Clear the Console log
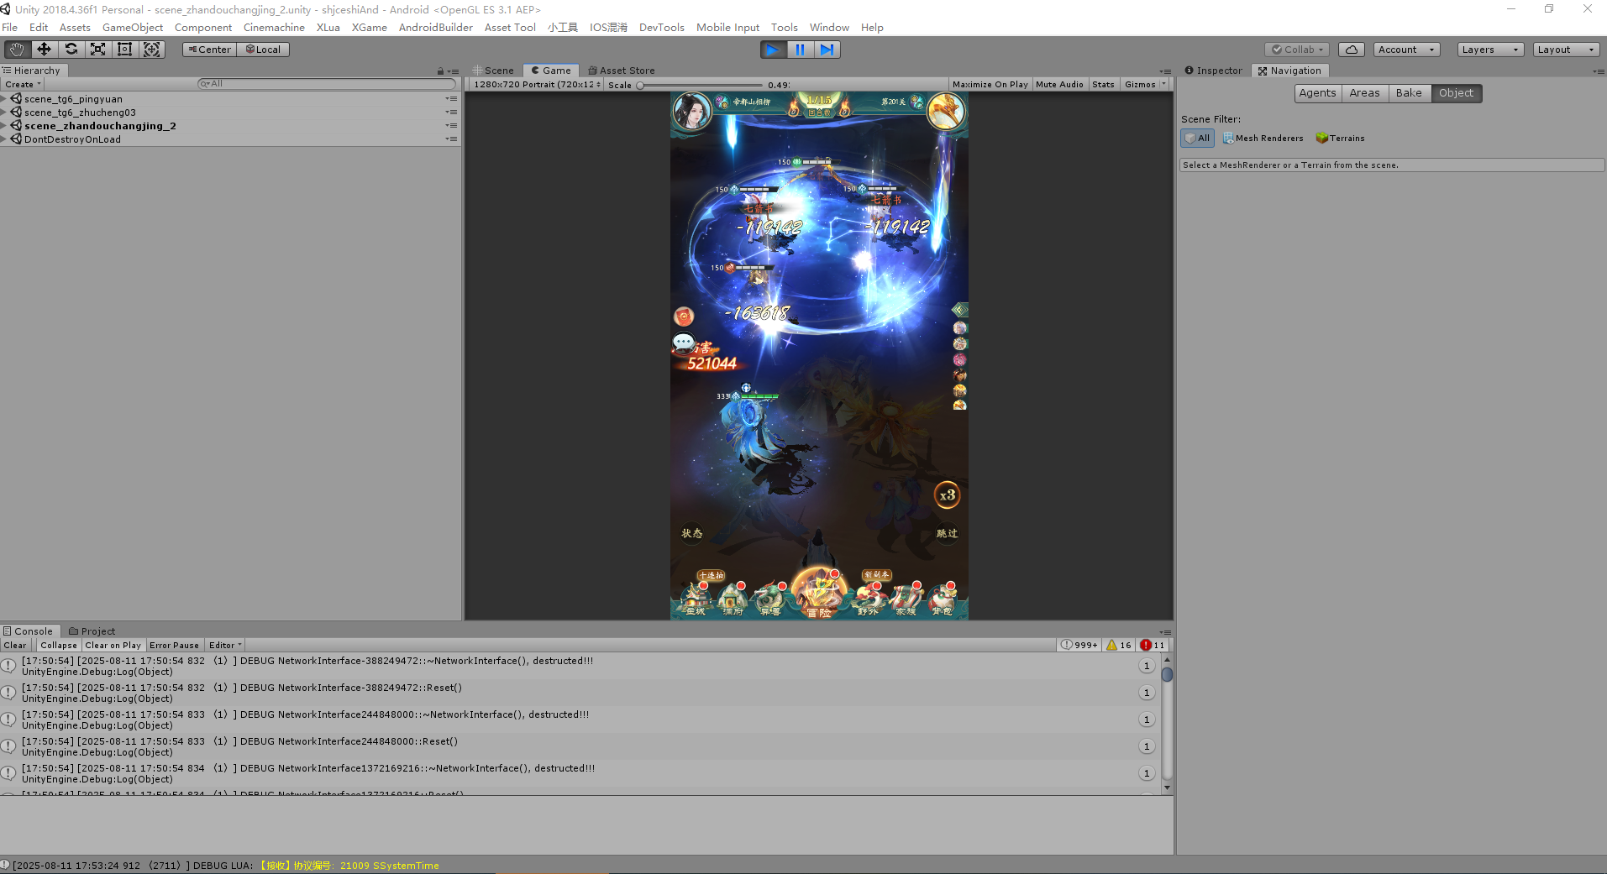This screenshot has height=874, width=1607. coord(15,645)
